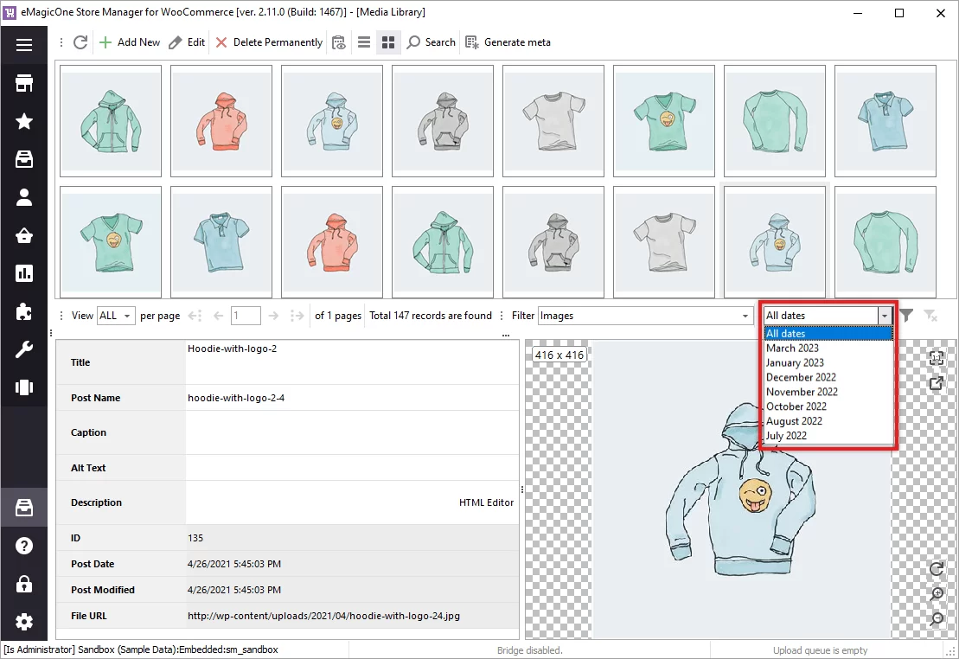Screen dimensions: 959x659
Task: Click Delete Permanently button
Action: 269,42
